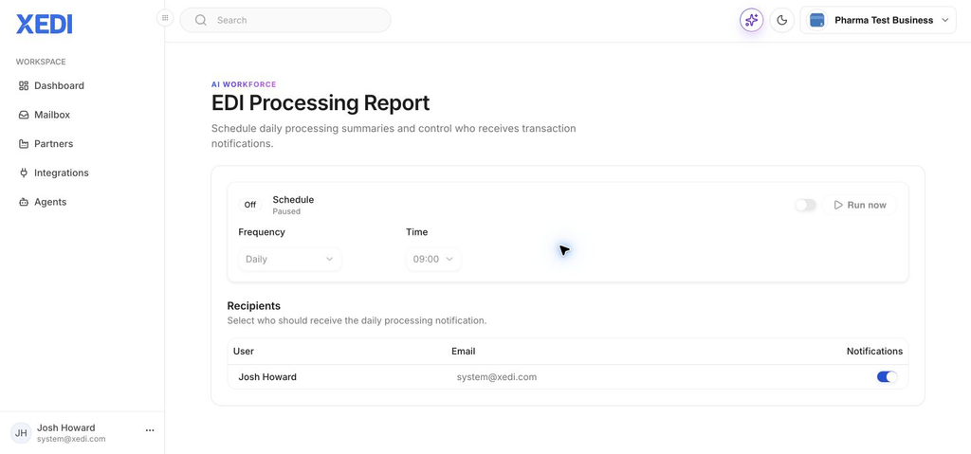Screen dimensions: 971x454
Task: Open the Time 09:00 dropdown
Action: click(x=432, y=259)
